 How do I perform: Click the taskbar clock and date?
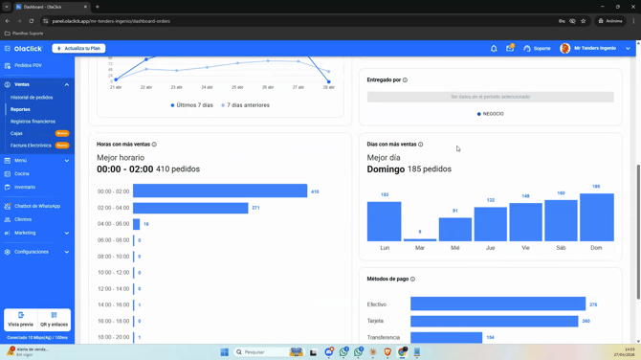click(624, 352)
